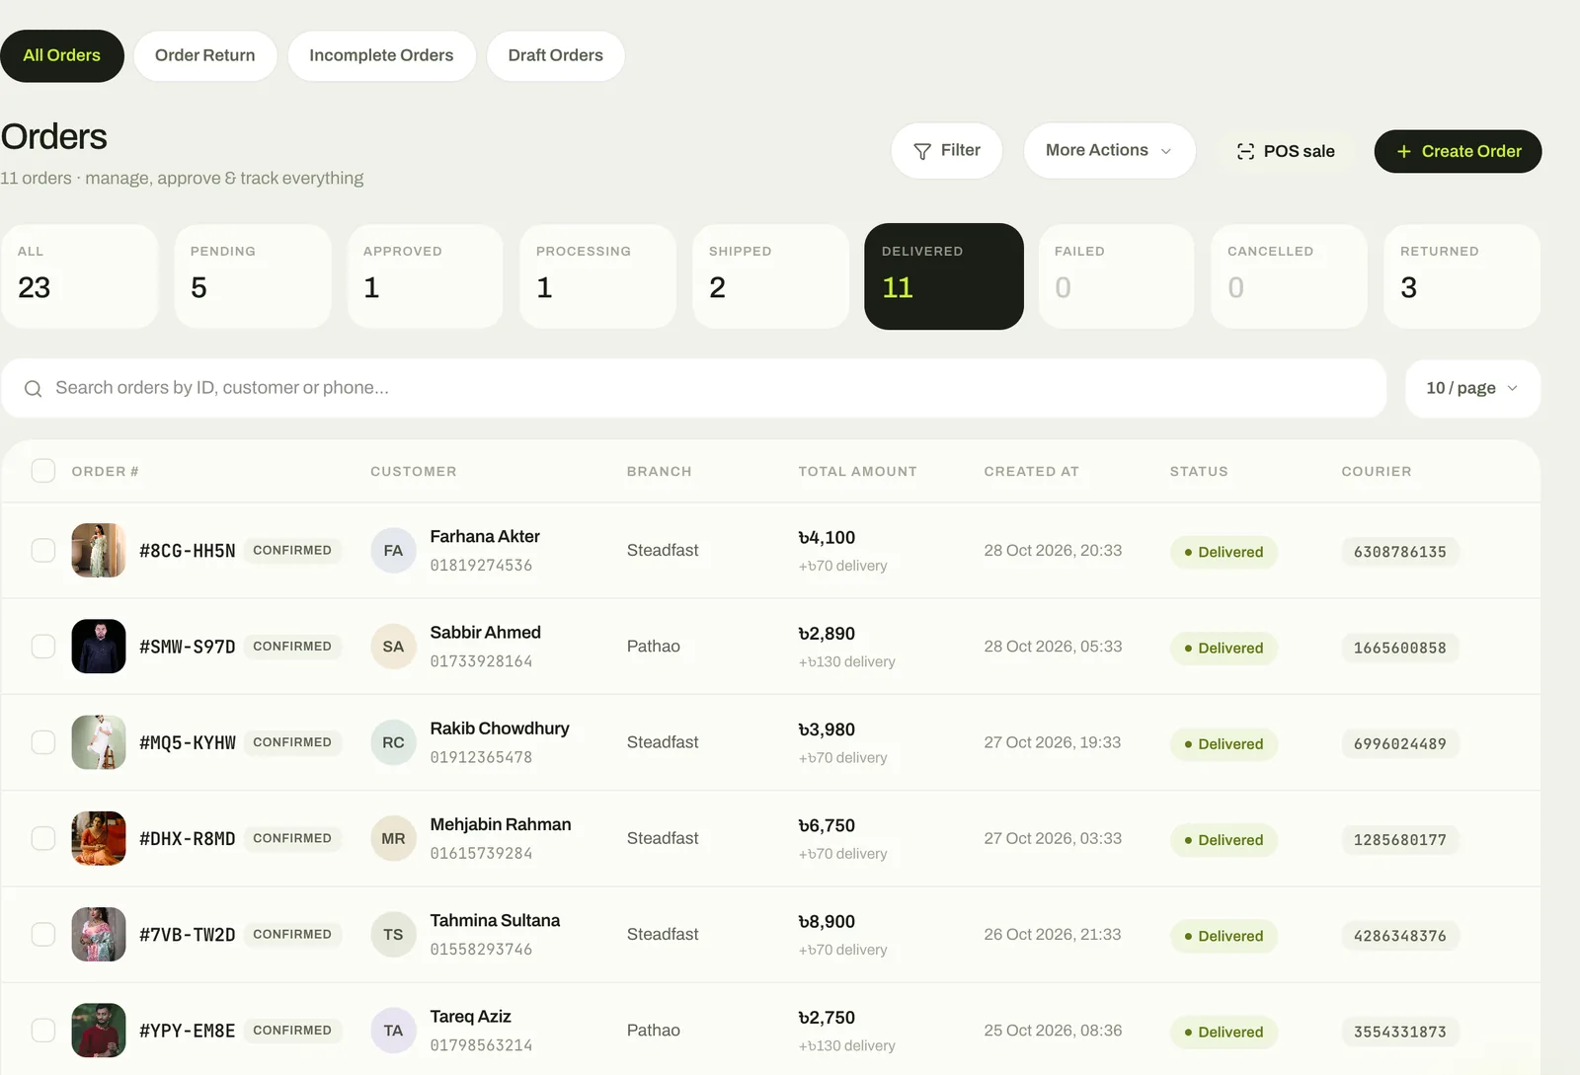Switch to the Order Return tab
The image size is (1580, 1075).
205,55
